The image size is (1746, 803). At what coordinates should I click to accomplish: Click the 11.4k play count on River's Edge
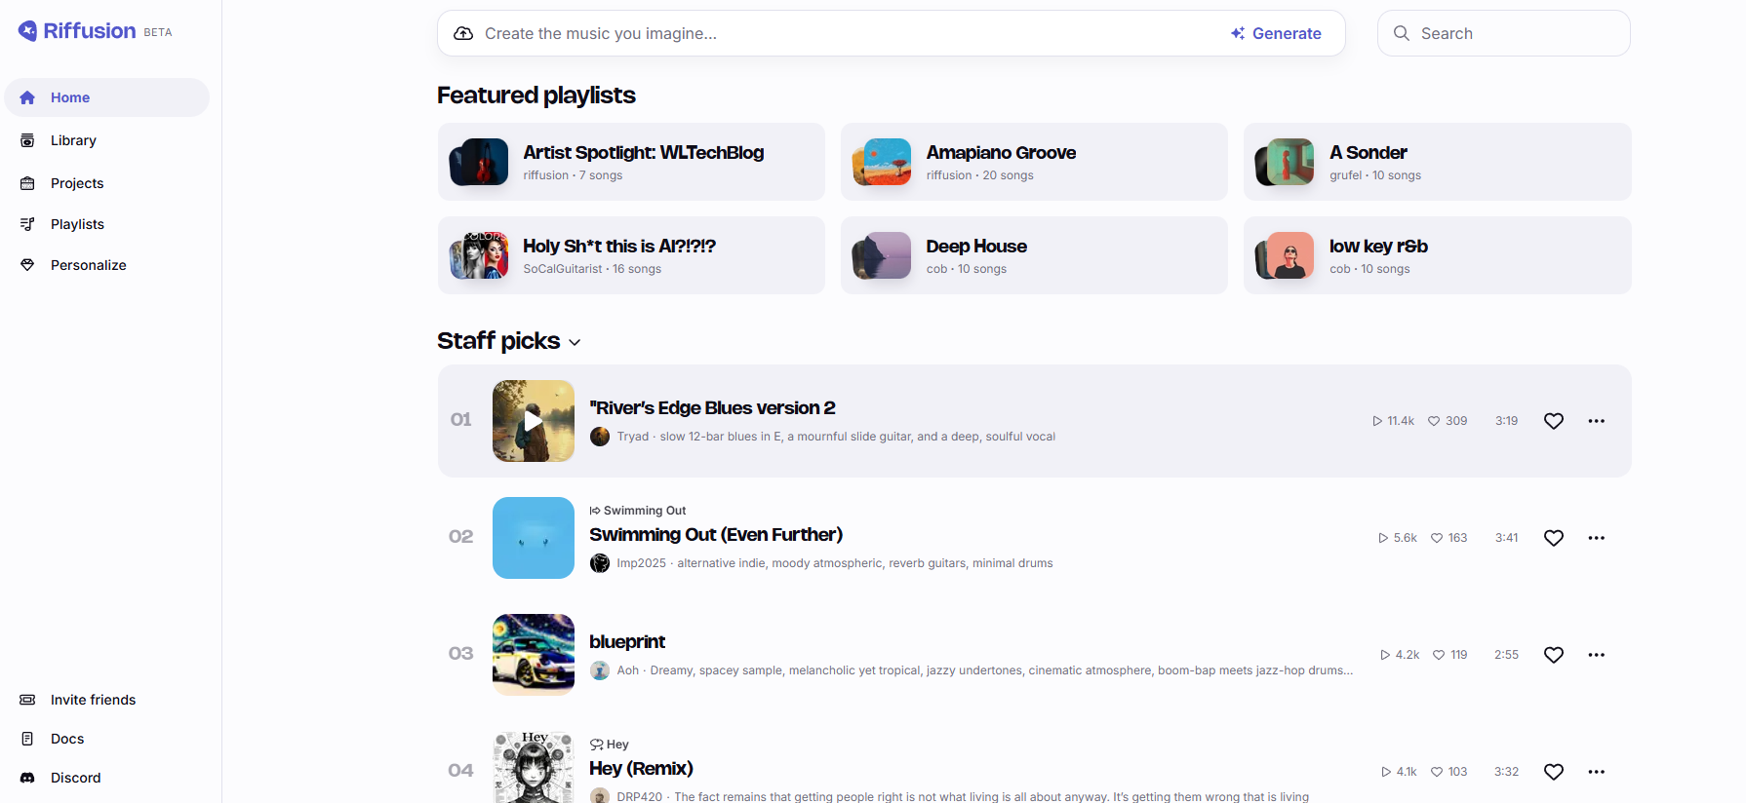pos(1393,421)
